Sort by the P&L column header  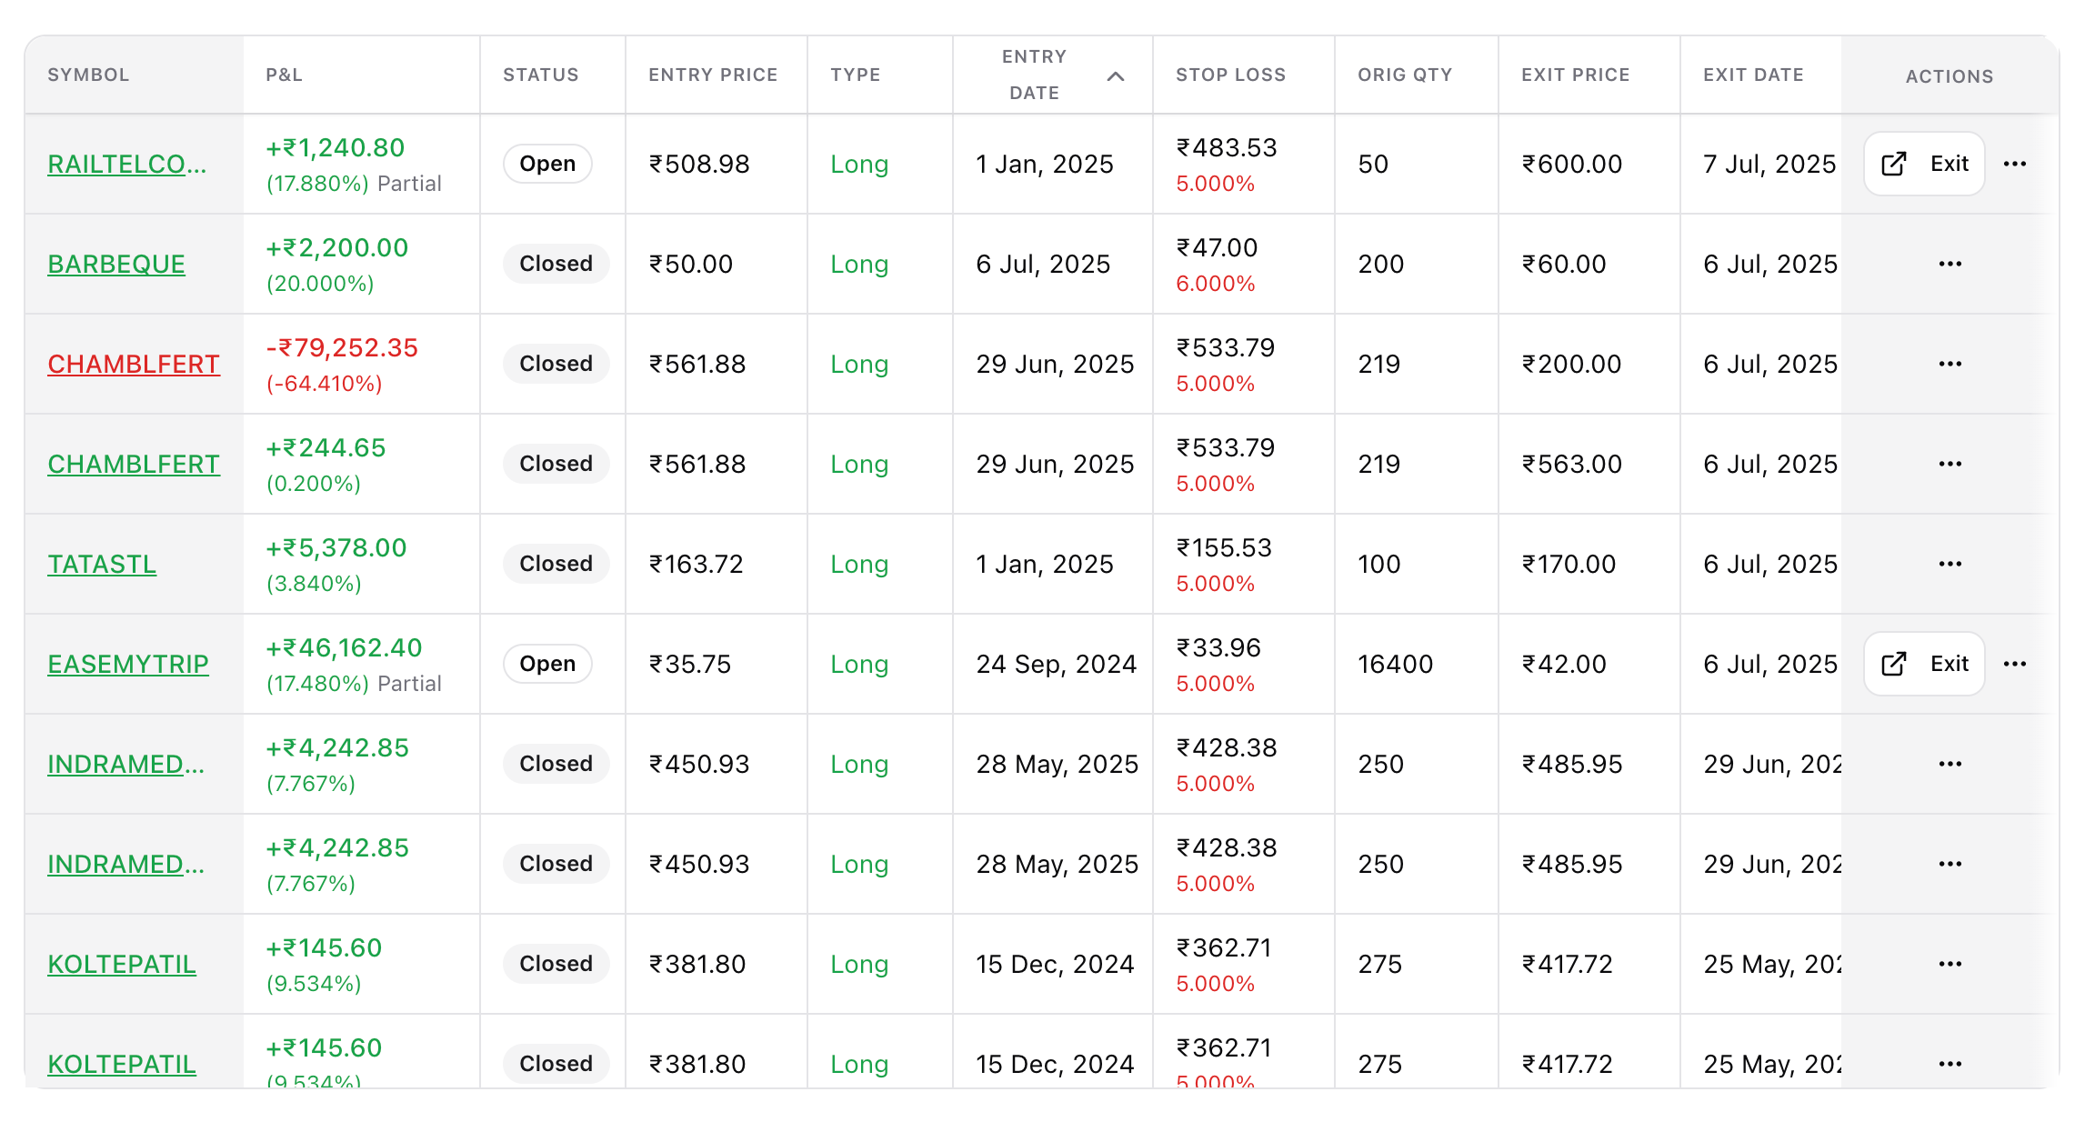point(284,75)
